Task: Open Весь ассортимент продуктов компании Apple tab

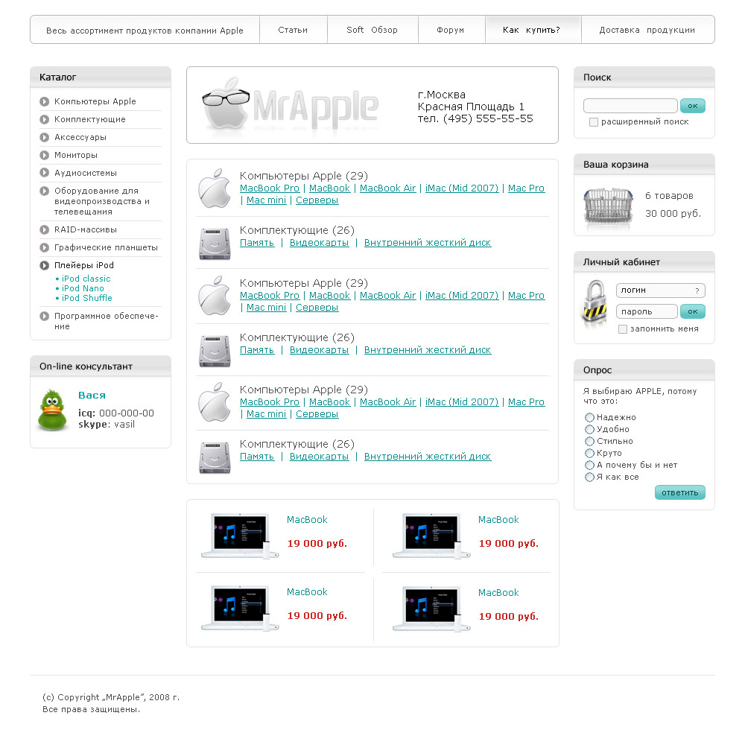Action: pos(145,30)
